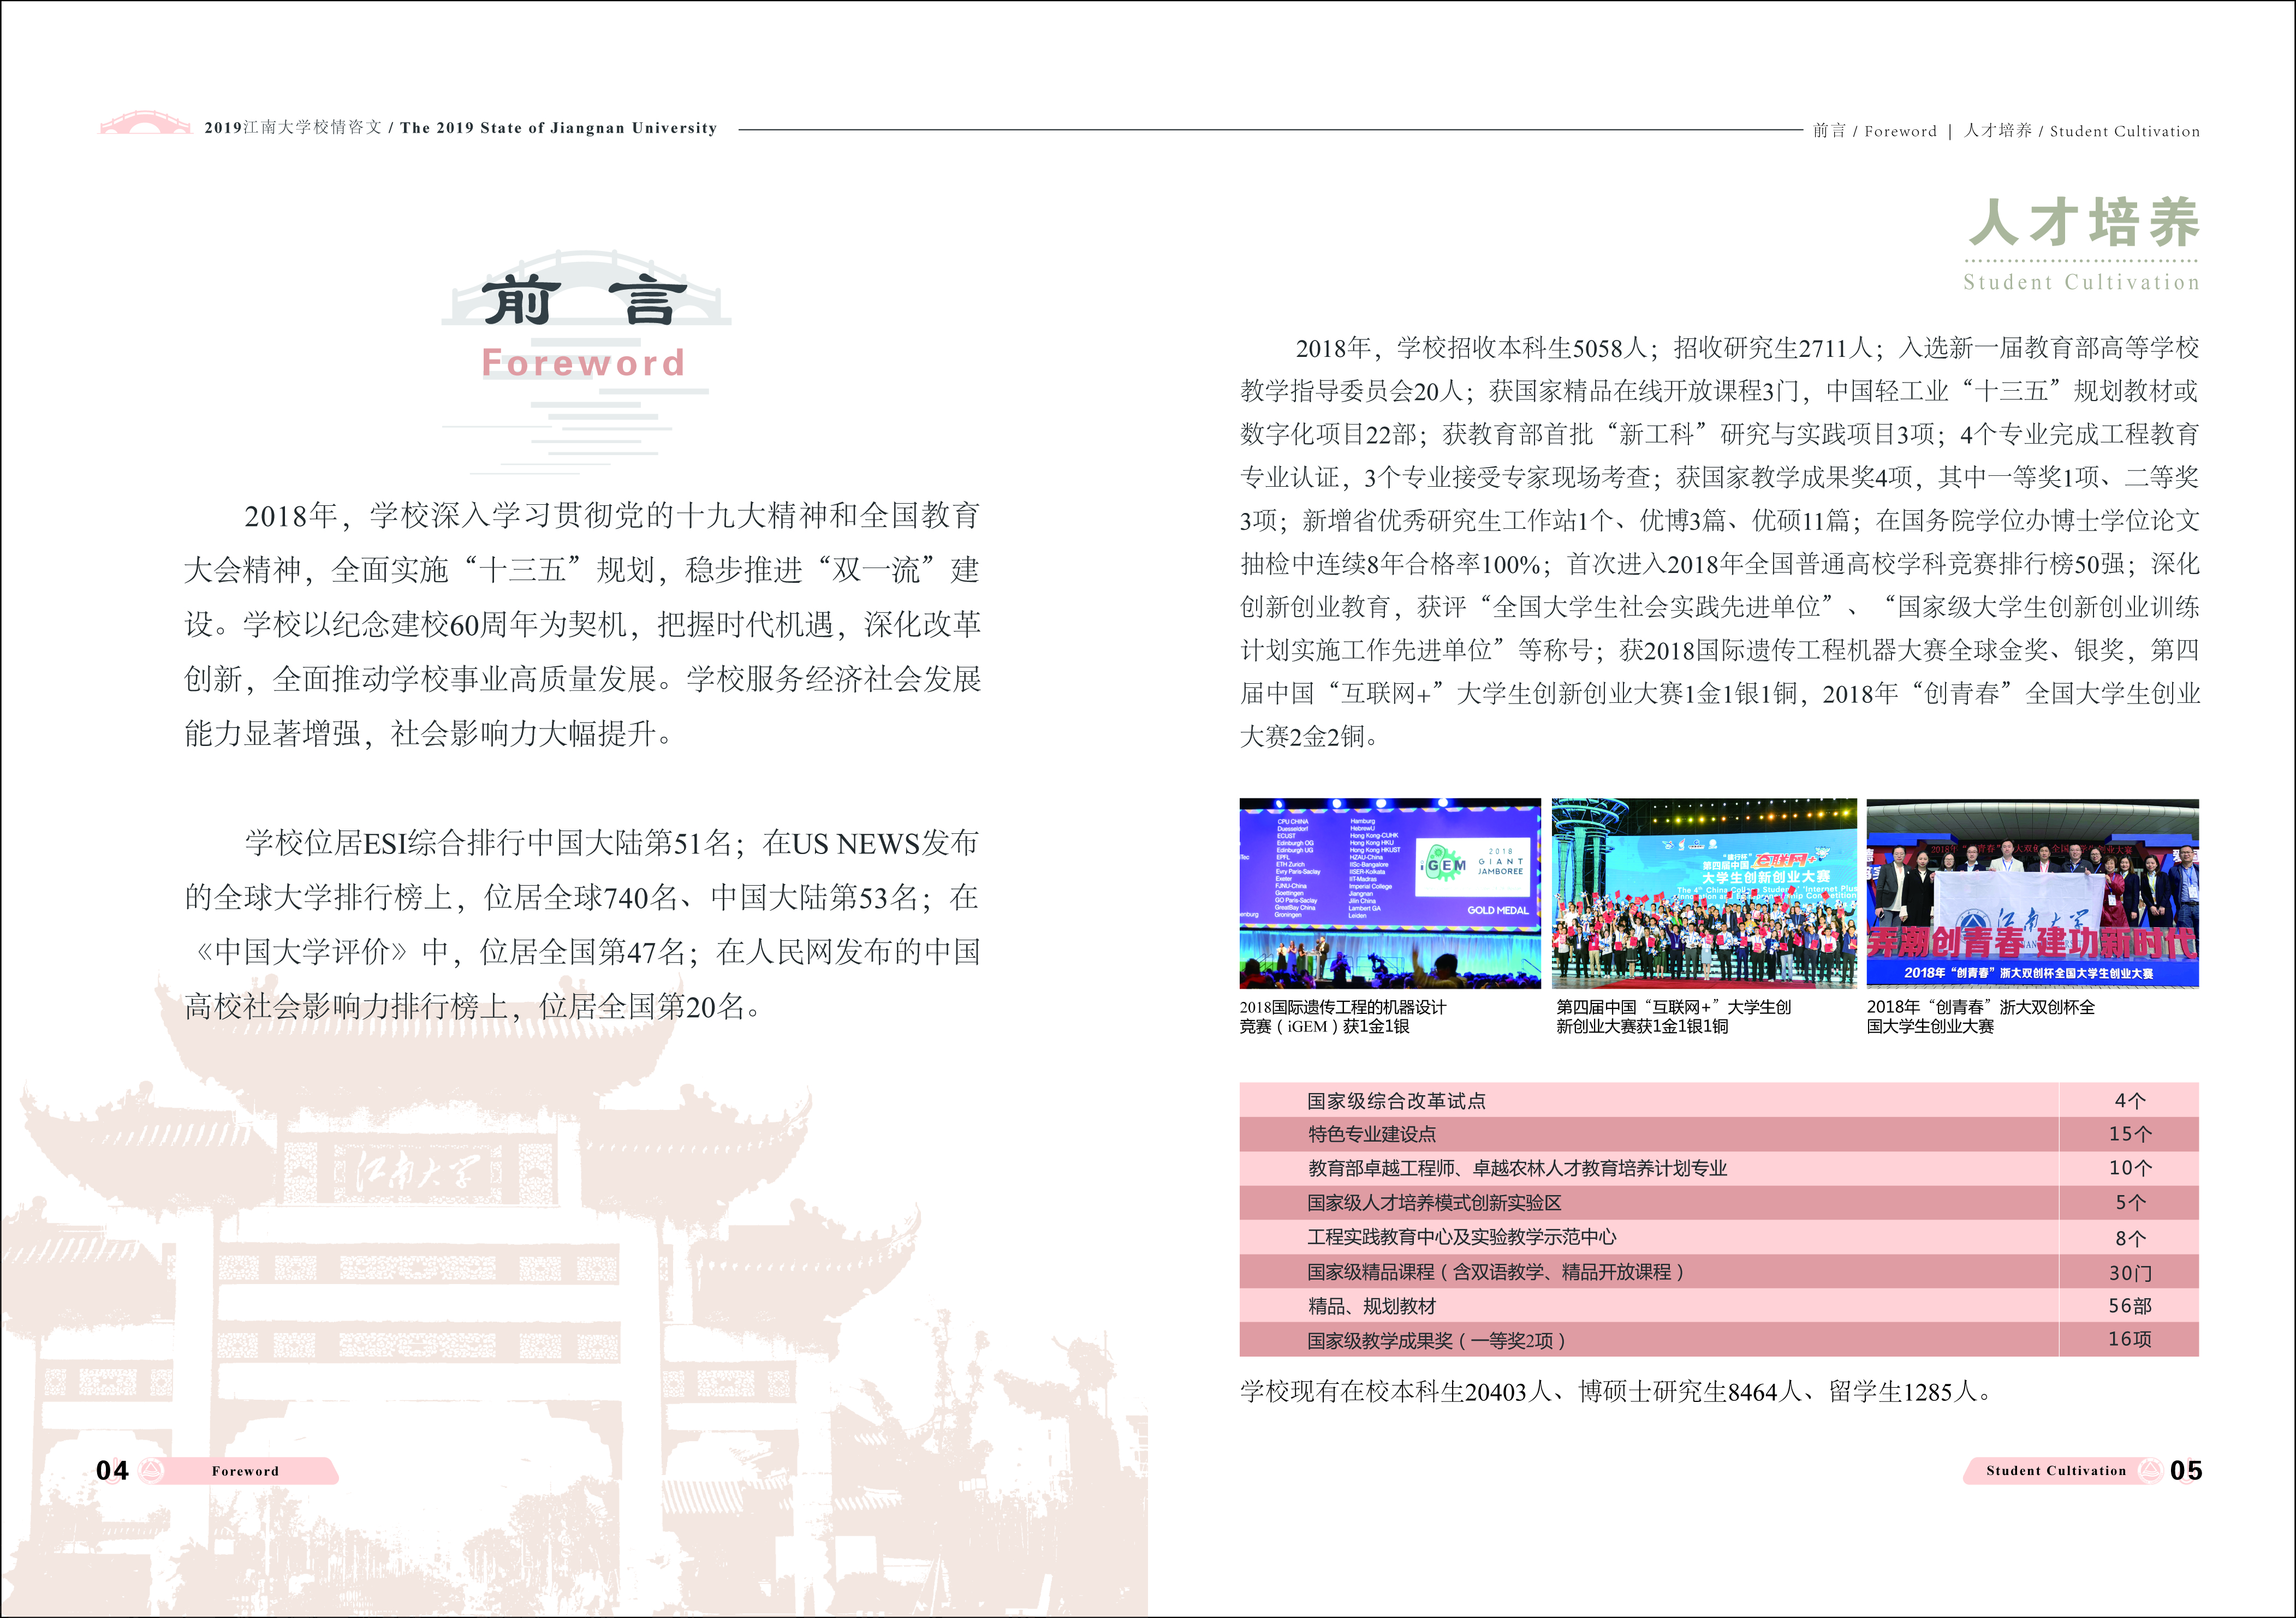This screenshot has height=1618, width=2296.
Task: Click the 56部 value in table
Action: point(2129,1306)
